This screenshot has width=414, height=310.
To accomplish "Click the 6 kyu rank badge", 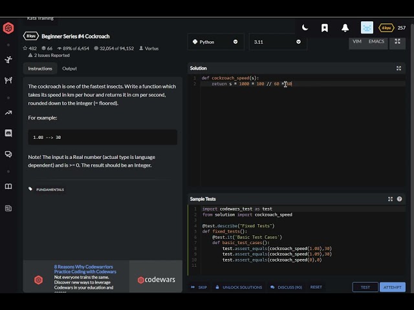I will pos(386,28).
